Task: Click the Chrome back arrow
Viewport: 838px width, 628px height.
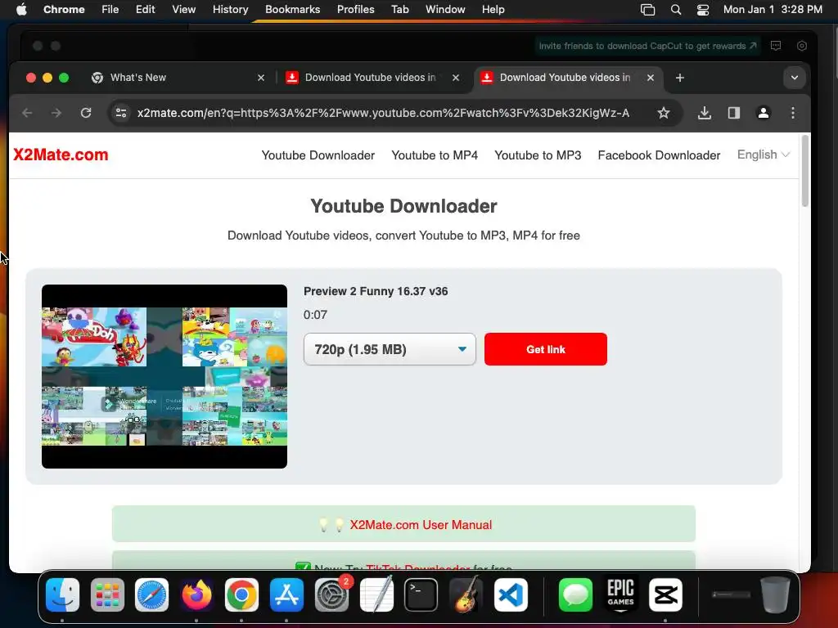Action: coord(27,113)
